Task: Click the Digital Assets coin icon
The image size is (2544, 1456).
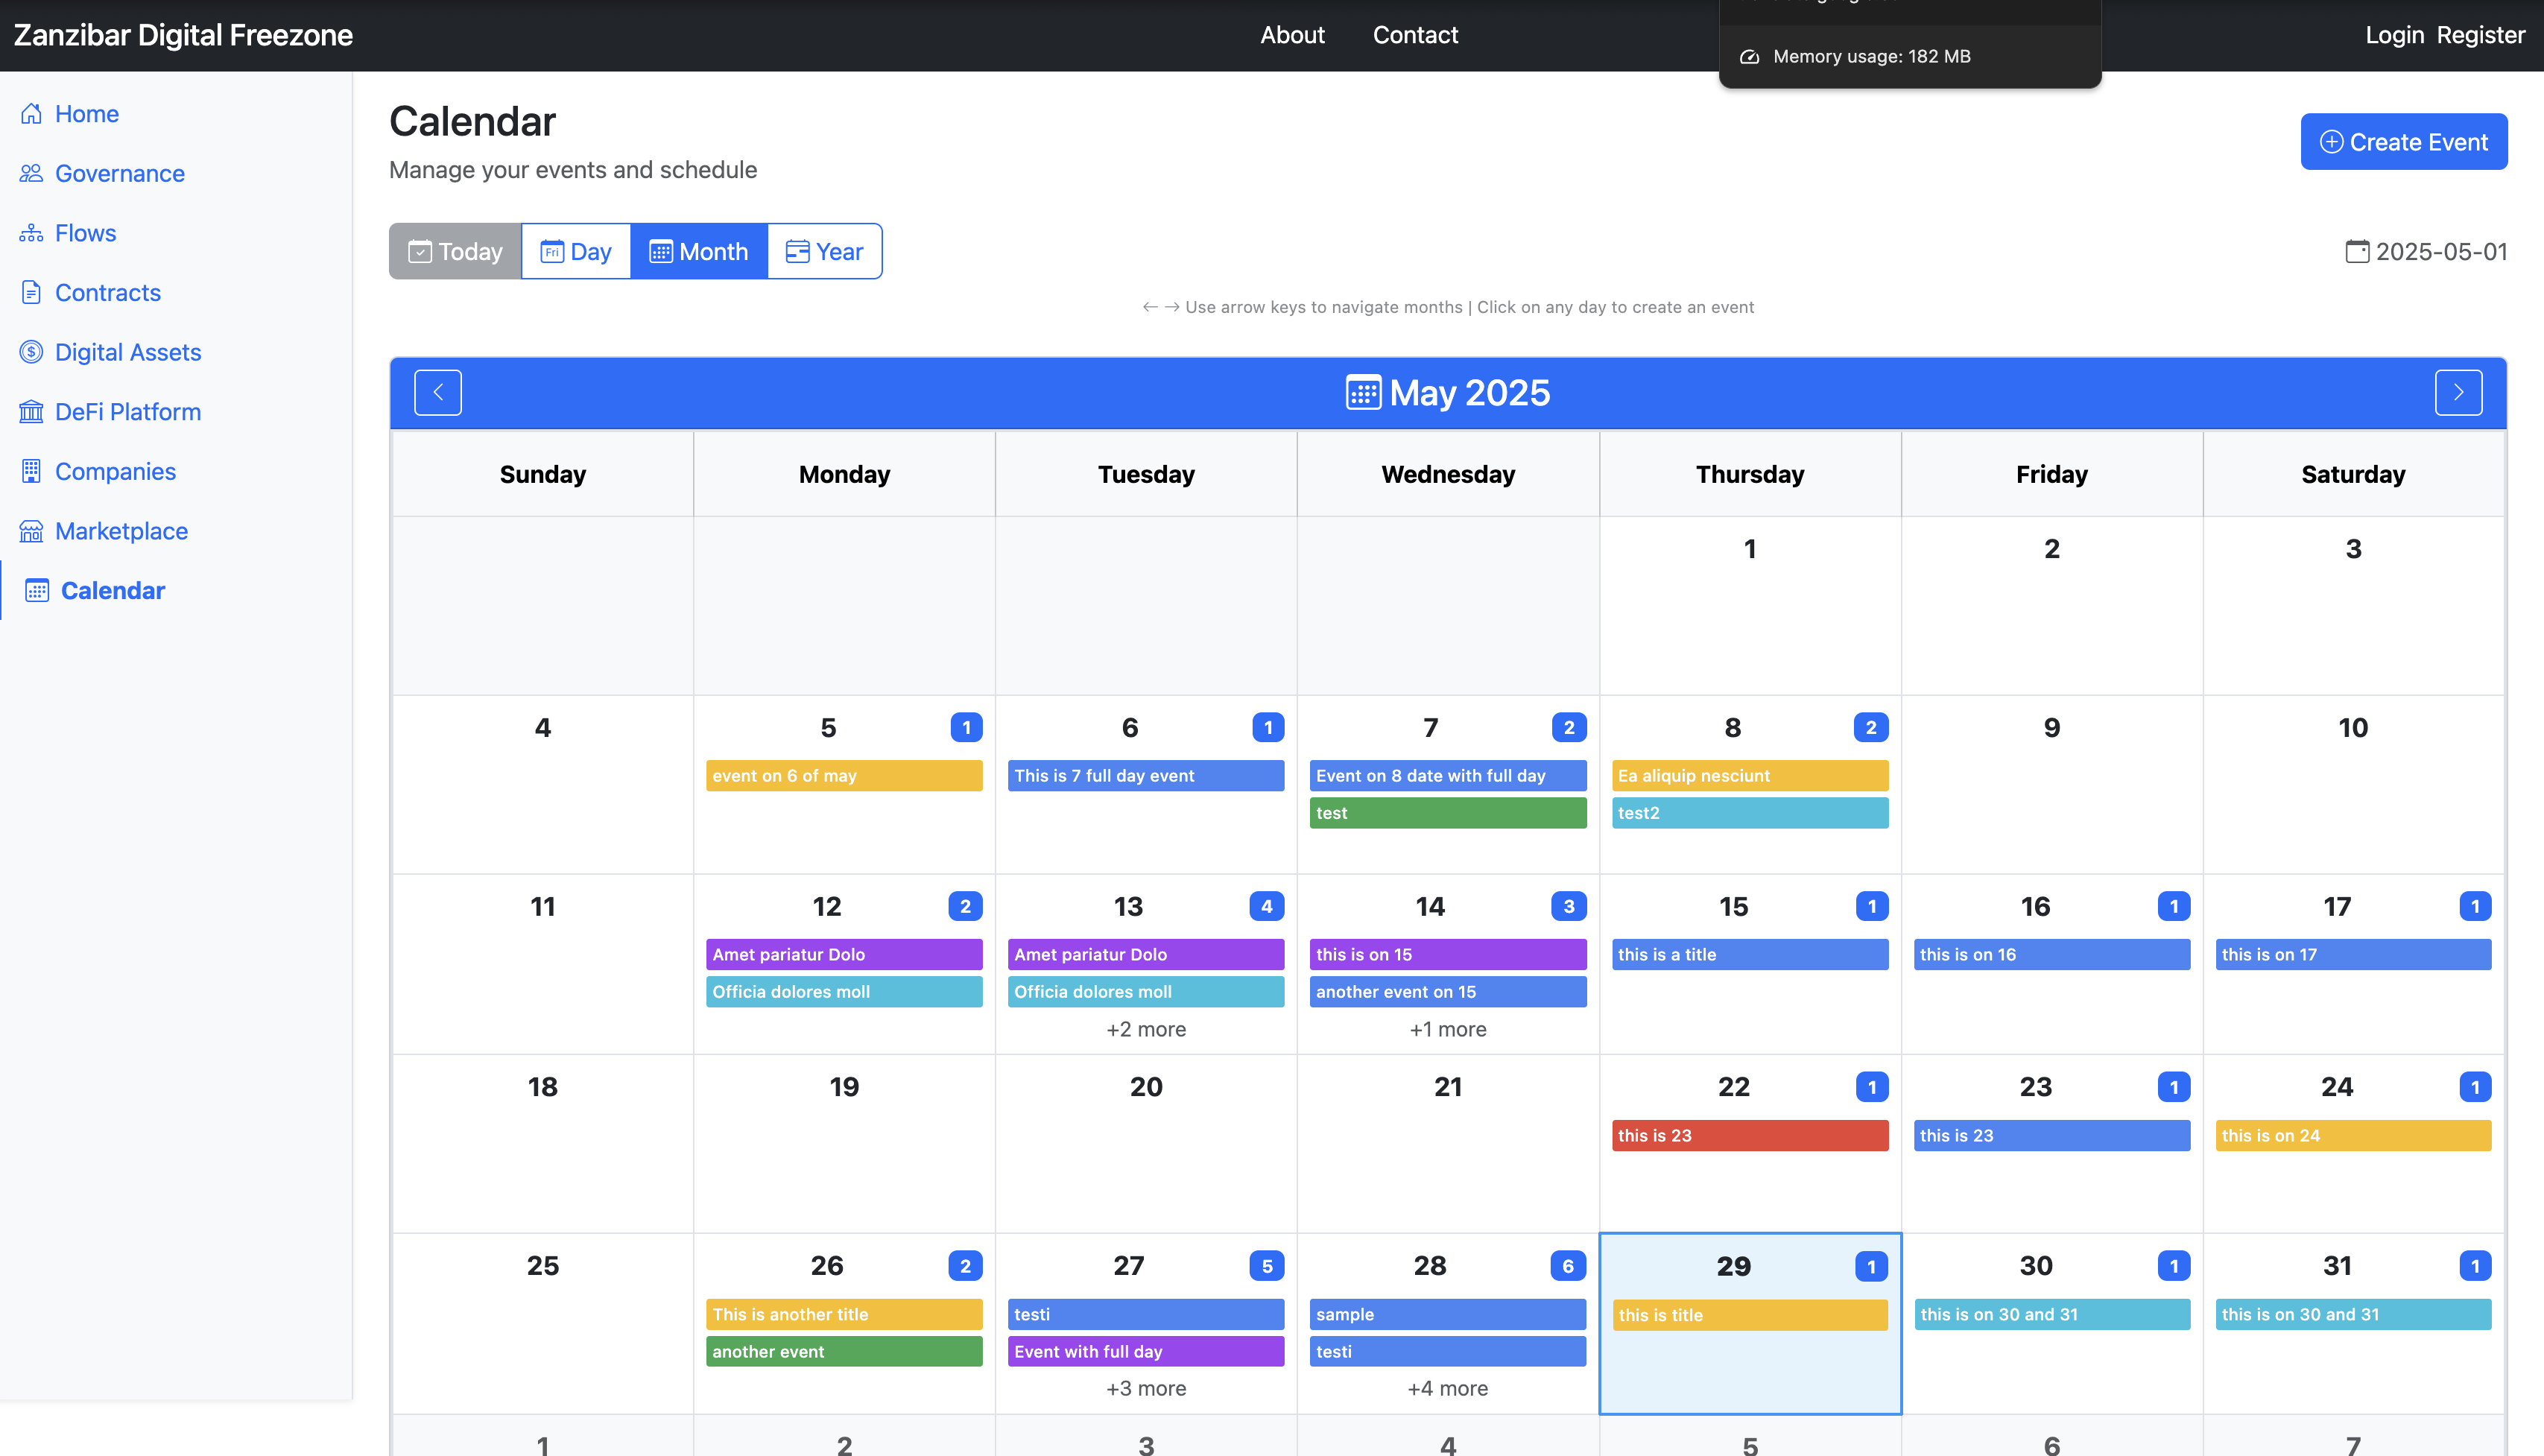Action: pyautogui.click(x=31, y=352)
